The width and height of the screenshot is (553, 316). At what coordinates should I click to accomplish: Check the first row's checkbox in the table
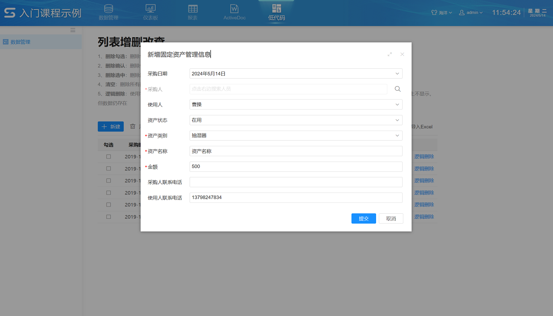[109, 156]
